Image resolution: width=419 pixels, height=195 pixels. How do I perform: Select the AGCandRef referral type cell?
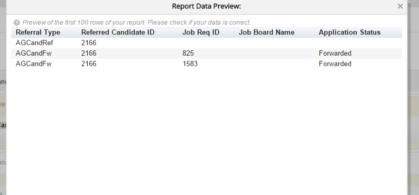[x=34, y=43]
